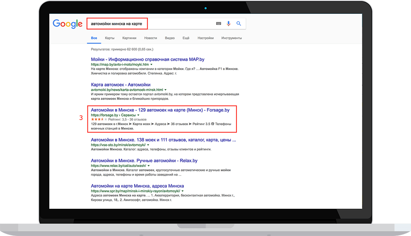Click the URL https://www.spr.by/map/minsk-i-minskiy-rayon/avtomoyki/
This screenshot has height=236, width=411.
pos(136,191)
